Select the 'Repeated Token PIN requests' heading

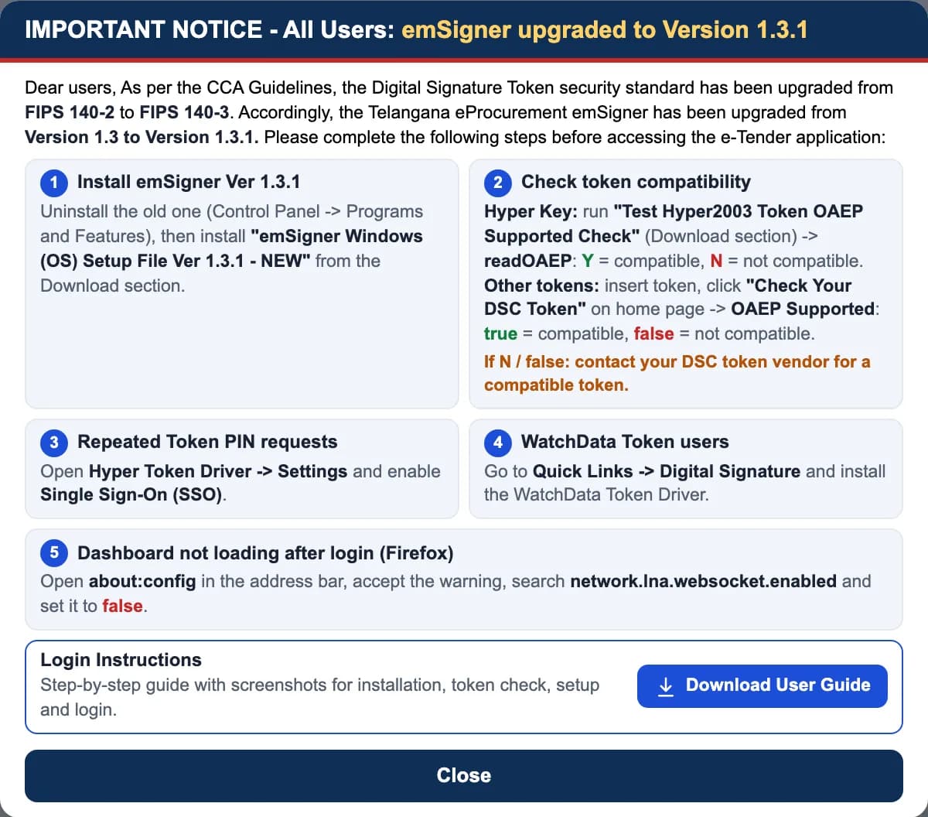pos(207,442)
